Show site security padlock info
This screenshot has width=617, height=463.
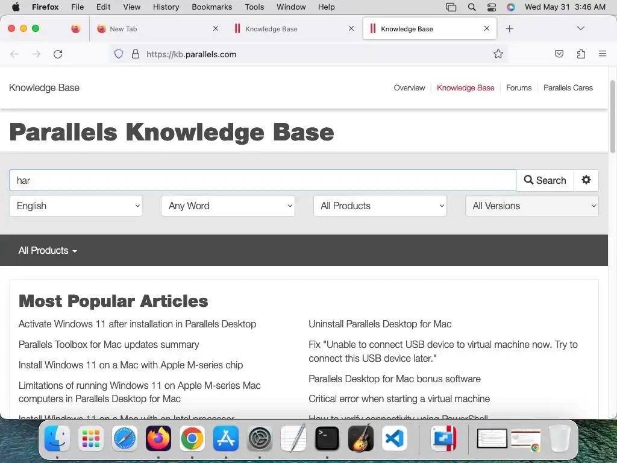(x=136, y=54)
